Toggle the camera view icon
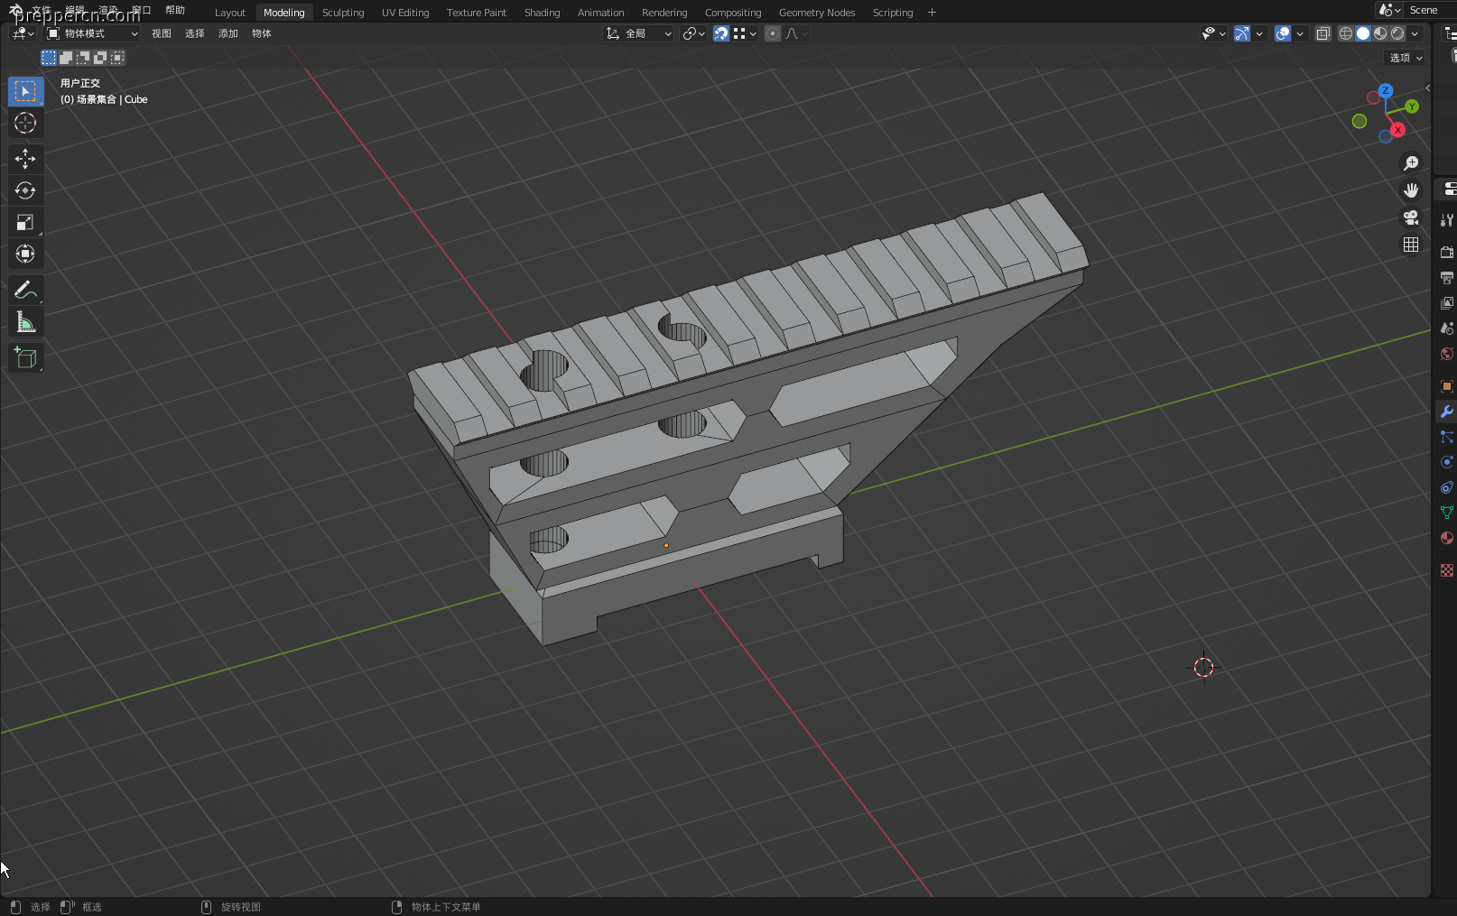The image size is (1457, 916). click(x=1410, y=217)
